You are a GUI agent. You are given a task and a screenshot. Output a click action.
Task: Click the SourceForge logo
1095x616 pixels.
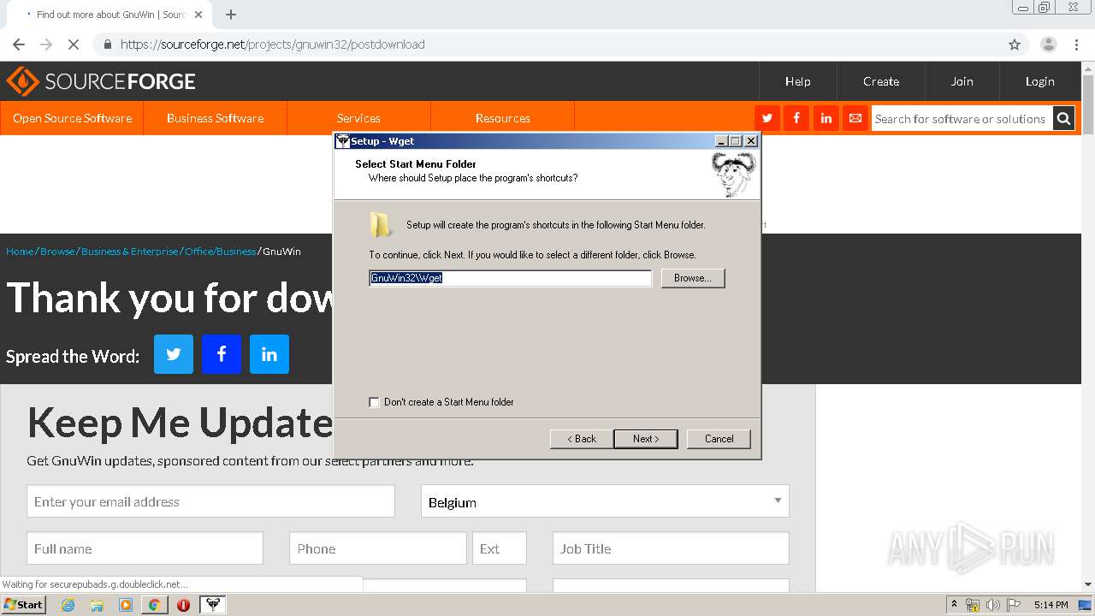tap(101, 81)
